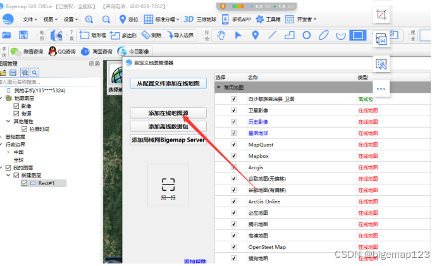The image size is (439, 266).
Task: Select the 全球 tree item
Action: (19, 160)
